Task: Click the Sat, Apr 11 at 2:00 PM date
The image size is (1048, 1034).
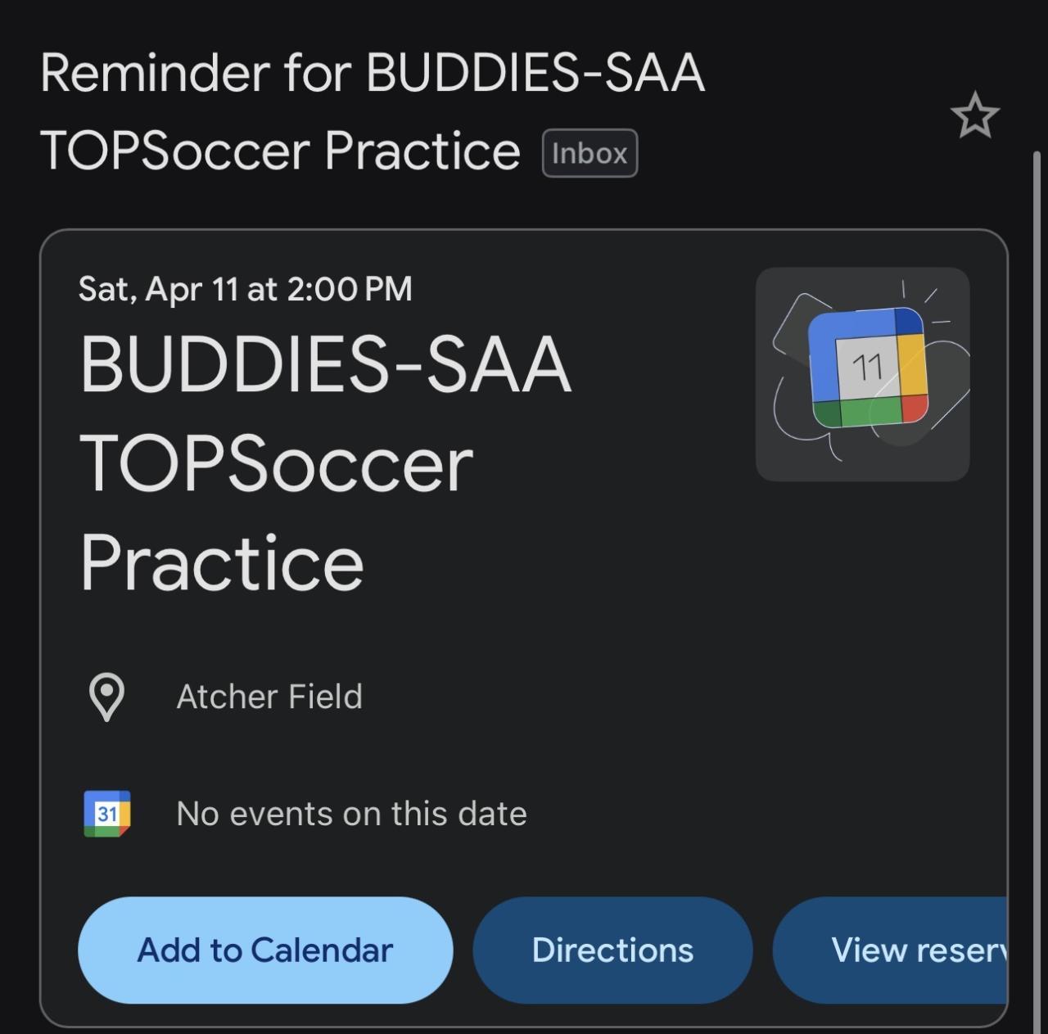Action: 246,289
